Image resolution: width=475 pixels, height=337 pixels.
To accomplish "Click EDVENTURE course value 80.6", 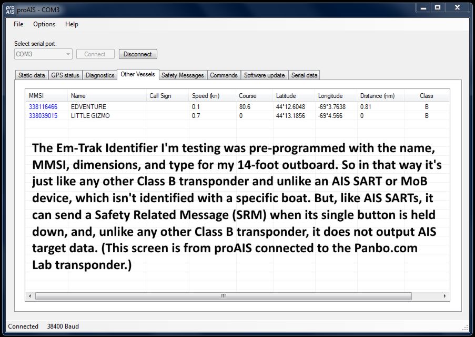I will coord(245,107).
